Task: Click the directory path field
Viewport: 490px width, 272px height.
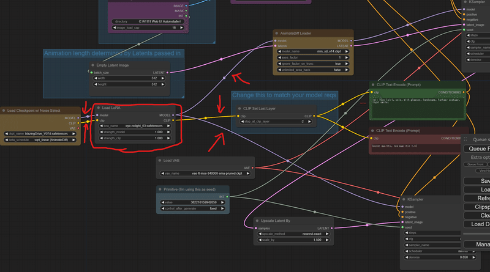Action: tap(148, 21)
